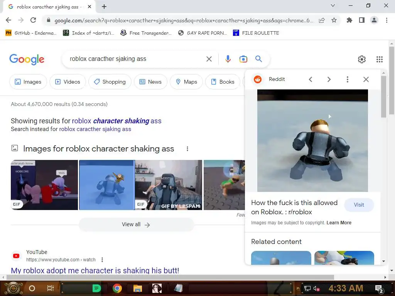Screen dimensions: 395x296
Task: Submit search with the magnifier icon
Action: point(258,59)
